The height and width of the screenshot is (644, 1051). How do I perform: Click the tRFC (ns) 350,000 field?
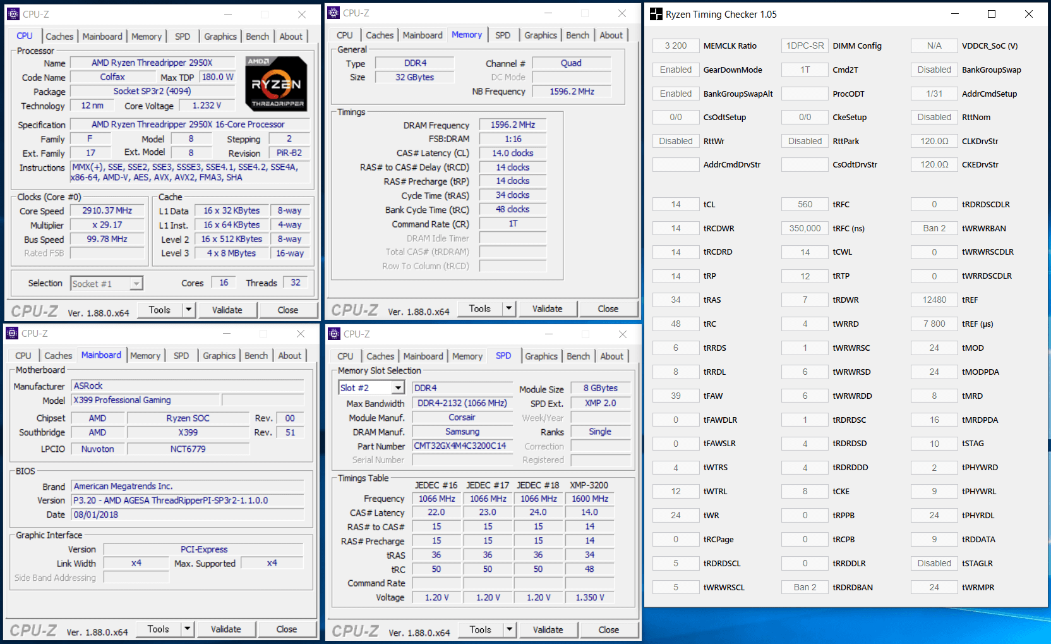(x=805, y=228)
